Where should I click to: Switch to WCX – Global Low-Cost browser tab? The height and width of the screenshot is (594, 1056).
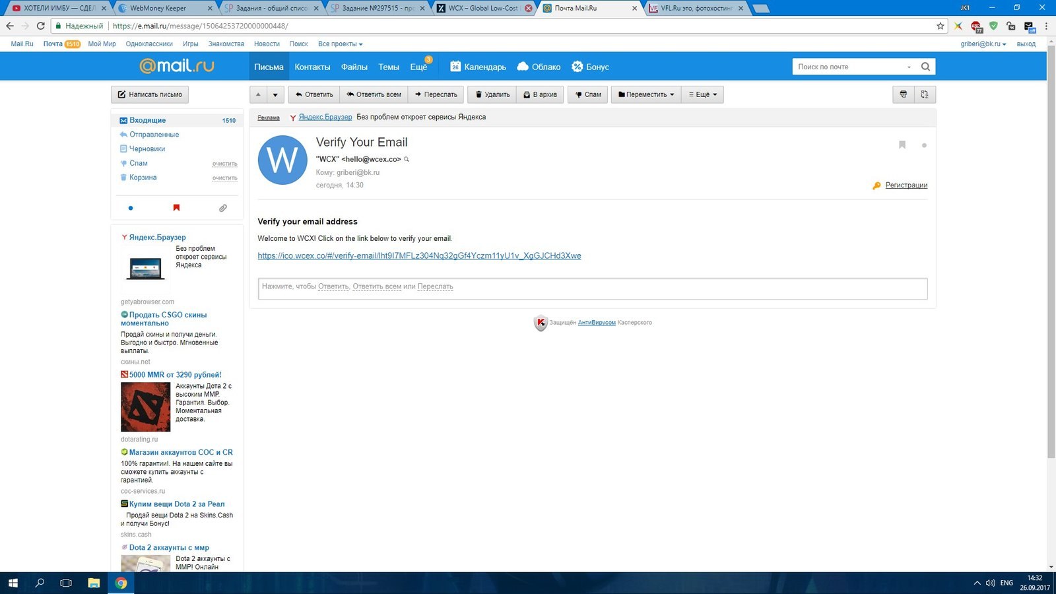(484, 8)
